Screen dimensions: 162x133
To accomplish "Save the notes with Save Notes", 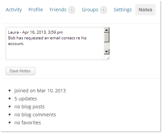I will click(x=20, y=71).
